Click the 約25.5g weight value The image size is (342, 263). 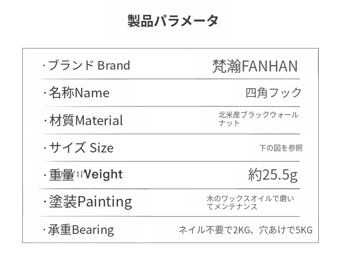[273, 175]
